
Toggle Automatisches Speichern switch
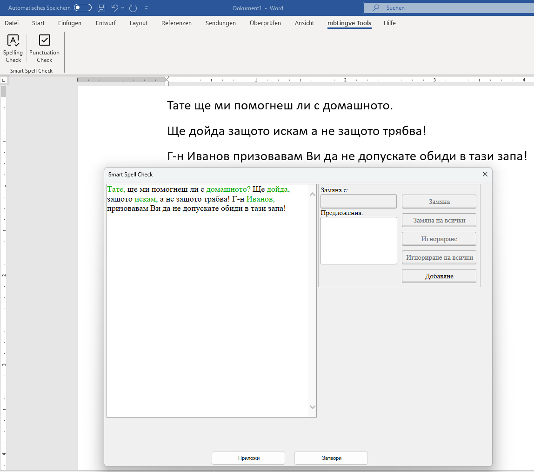[83, 7]
